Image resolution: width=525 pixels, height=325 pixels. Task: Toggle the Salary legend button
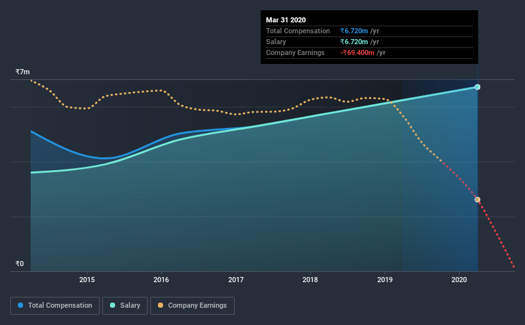[x=125, y=306]
